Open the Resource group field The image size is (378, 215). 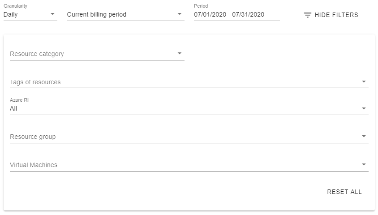(x=179, y=137)
